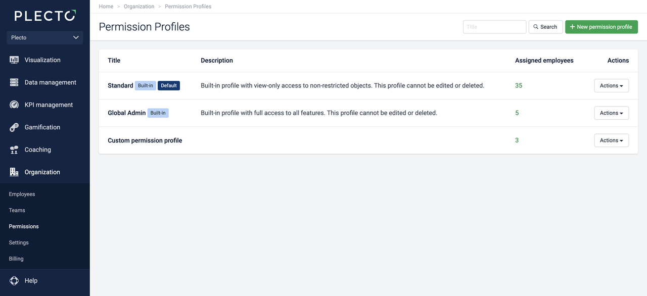Click the Data management icon
The height and width of the screenshot is (296, 647).
coord(14,82)
